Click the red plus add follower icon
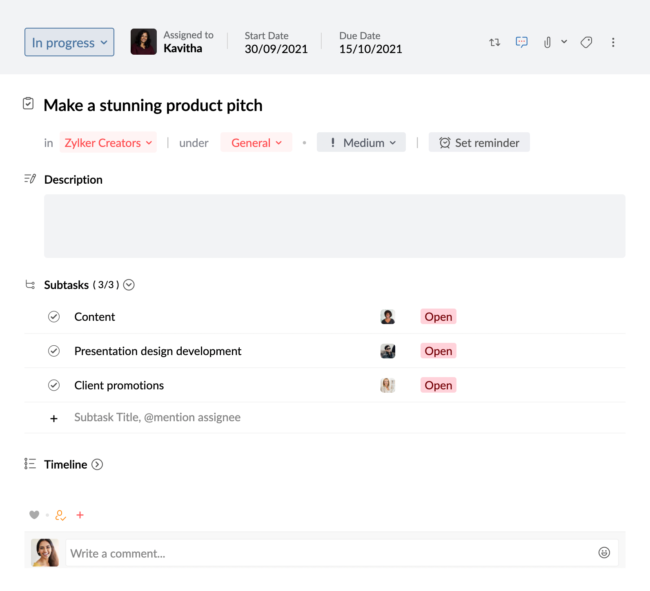 tap(80, 515)
